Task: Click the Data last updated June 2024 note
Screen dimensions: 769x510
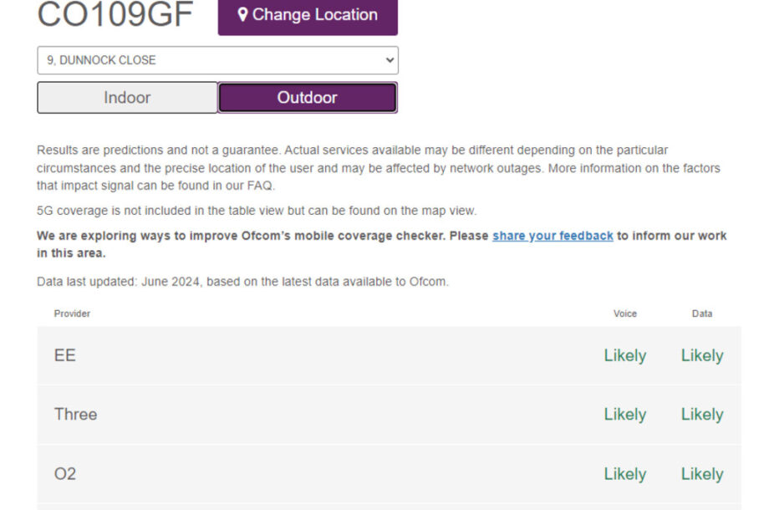Action: 242,282
